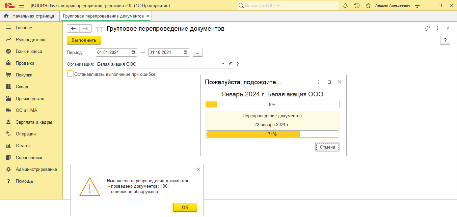Click the Справочники books icon
Image resolution: width=457 pixels, height=217 pixels.
coord(8,158)
